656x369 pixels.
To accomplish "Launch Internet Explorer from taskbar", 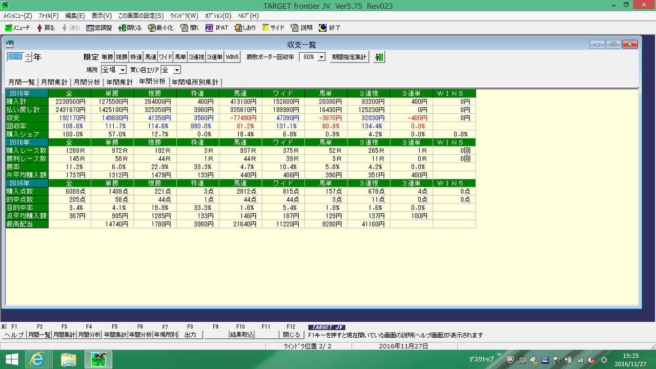I will point(37,359).
